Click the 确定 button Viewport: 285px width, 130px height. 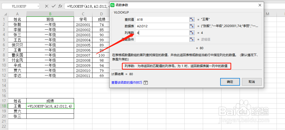click(x=230, y=82)
